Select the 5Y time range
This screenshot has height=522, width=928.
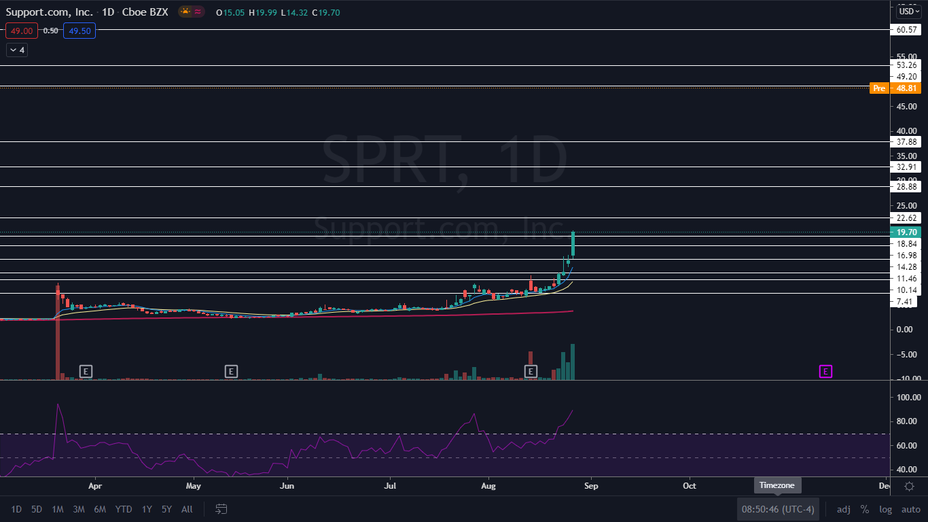coord(166,509)
